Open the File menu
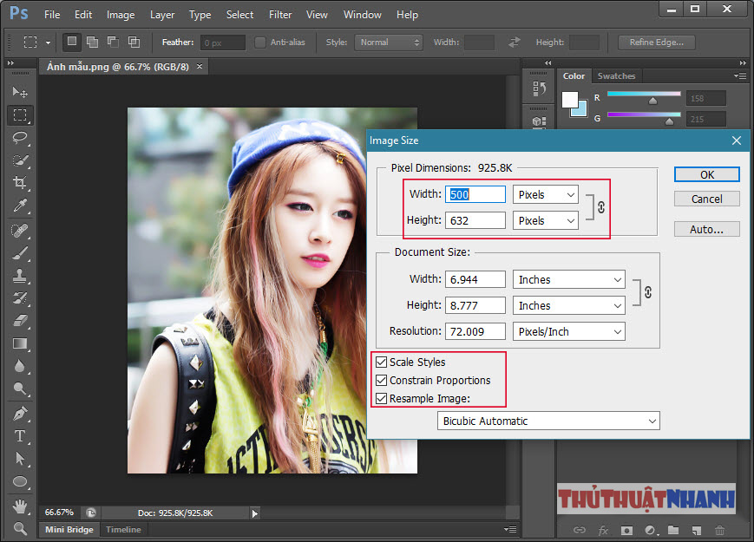This screenshot has height=542, width=754. (x=52, y=15)
